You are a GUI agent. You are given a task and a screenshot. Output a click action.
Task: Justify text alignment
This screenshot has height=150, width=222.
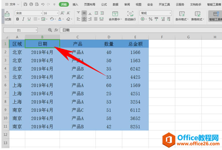pos(96,19)
